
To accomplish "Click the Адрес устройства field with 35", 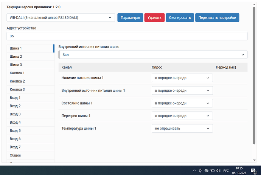I will tap(127, 36).
